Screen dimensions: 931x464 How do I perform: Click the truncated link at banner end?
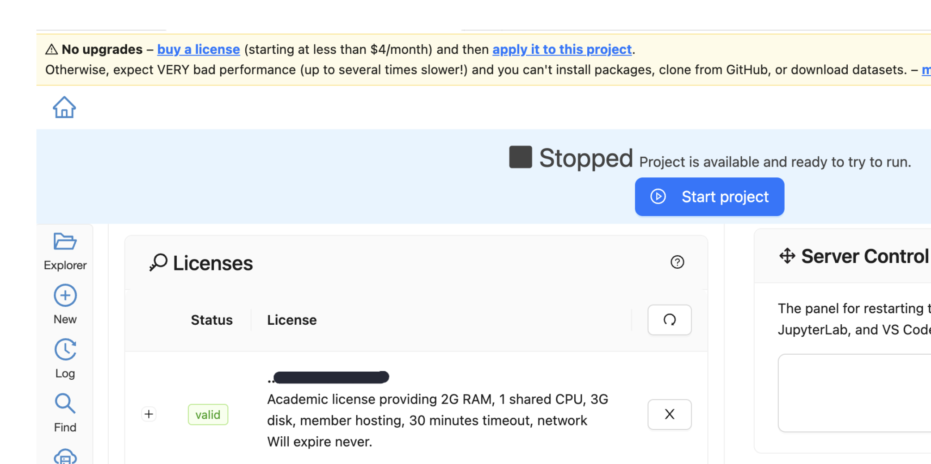[926, 70]
